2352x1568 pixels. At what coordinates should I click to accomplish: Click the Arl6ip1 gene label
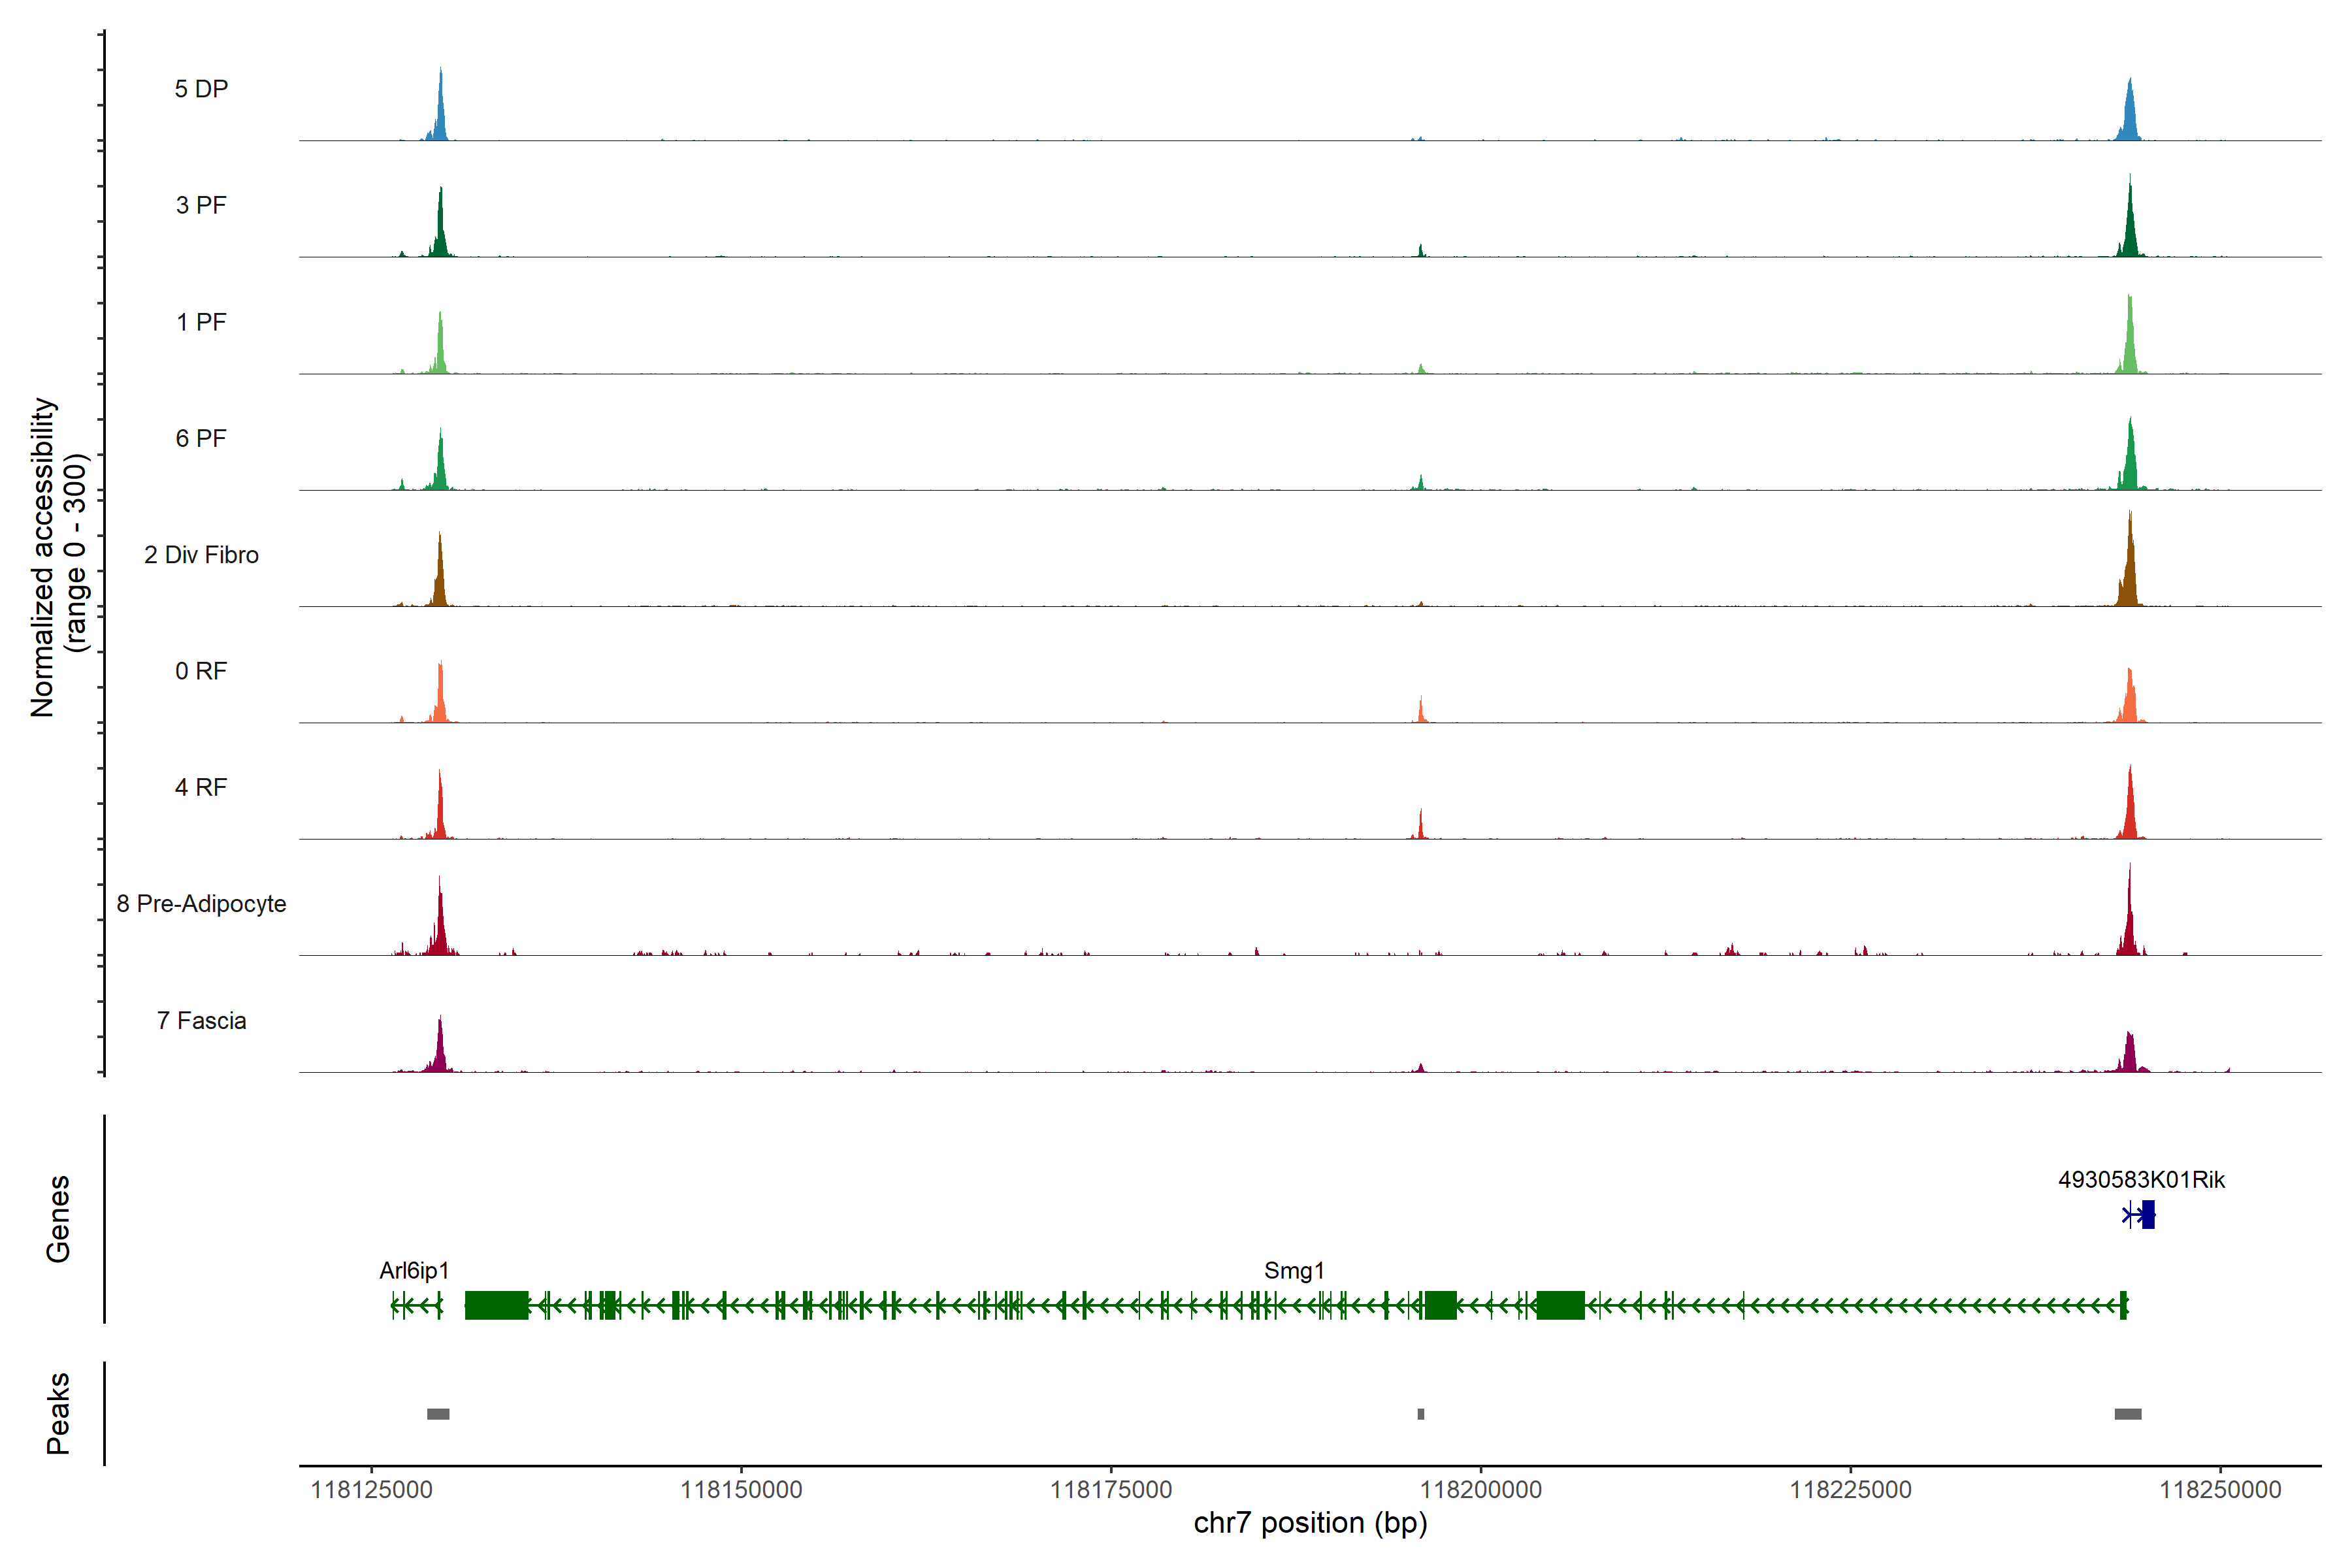pyautogui.click(x=414, y=1271)
